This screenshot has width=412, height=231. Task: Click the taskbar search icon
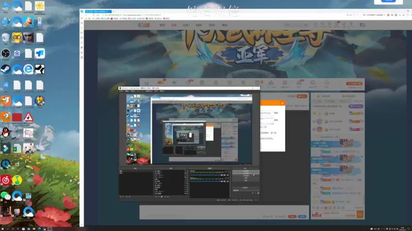coord(8,229)
